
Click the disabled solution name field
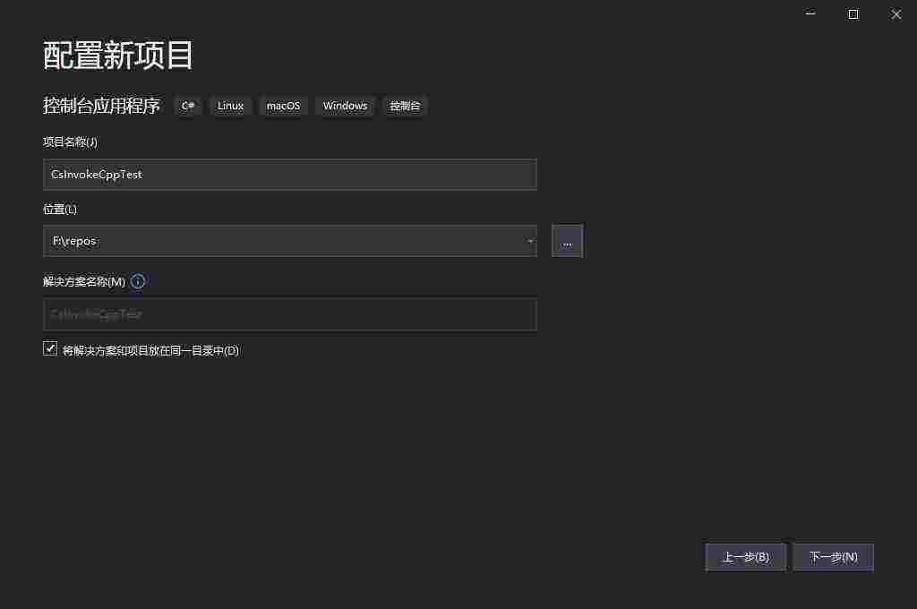pyautogui.click(x=289, y=314)
